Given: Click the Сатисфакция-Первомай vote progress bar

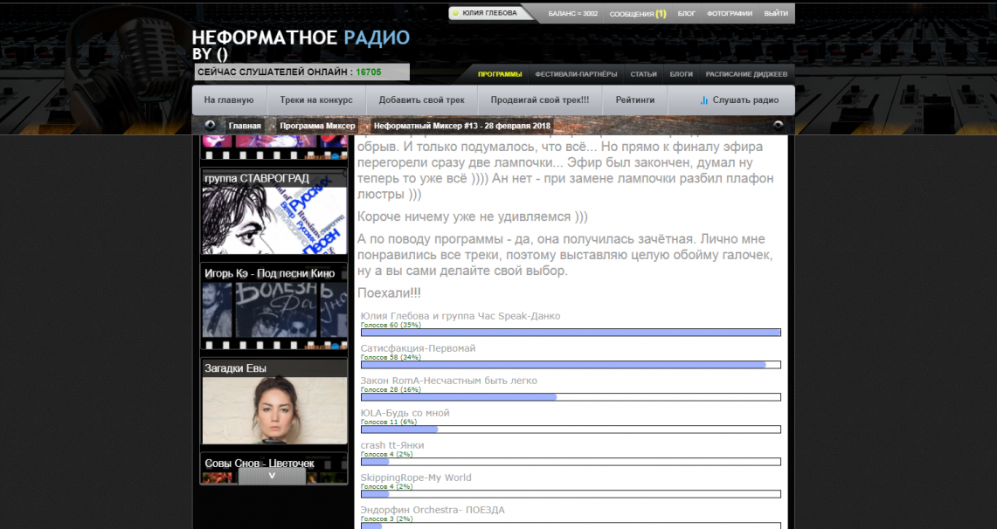Looking at the screenshot, I should (x=571, y=365).
